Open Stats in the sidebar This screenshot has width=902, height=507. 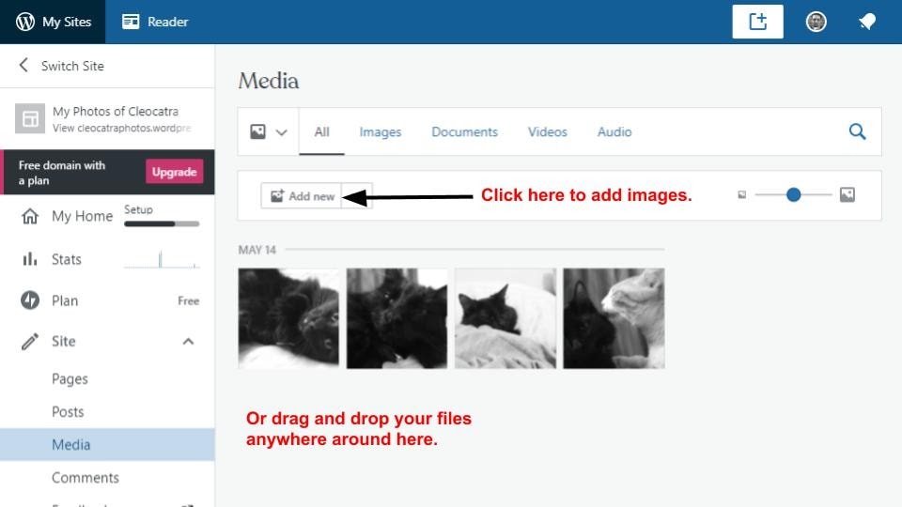pyautogui.click(x=66, y=259)
